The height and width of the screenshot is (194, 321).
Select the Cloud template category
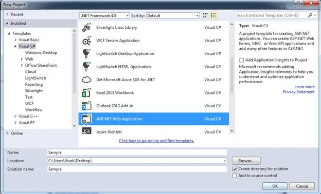pos(30,72)
